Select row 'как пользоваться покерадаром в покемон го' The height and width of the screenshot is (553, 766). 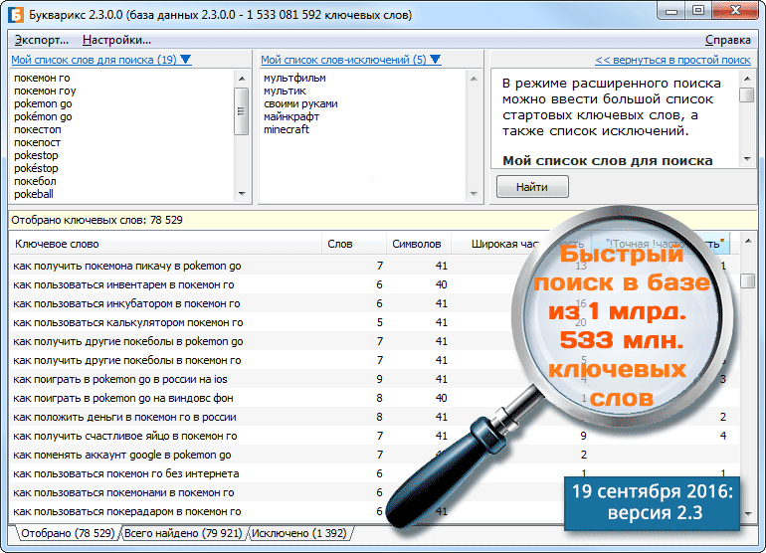pyautogui.click(x=374, y=511)
